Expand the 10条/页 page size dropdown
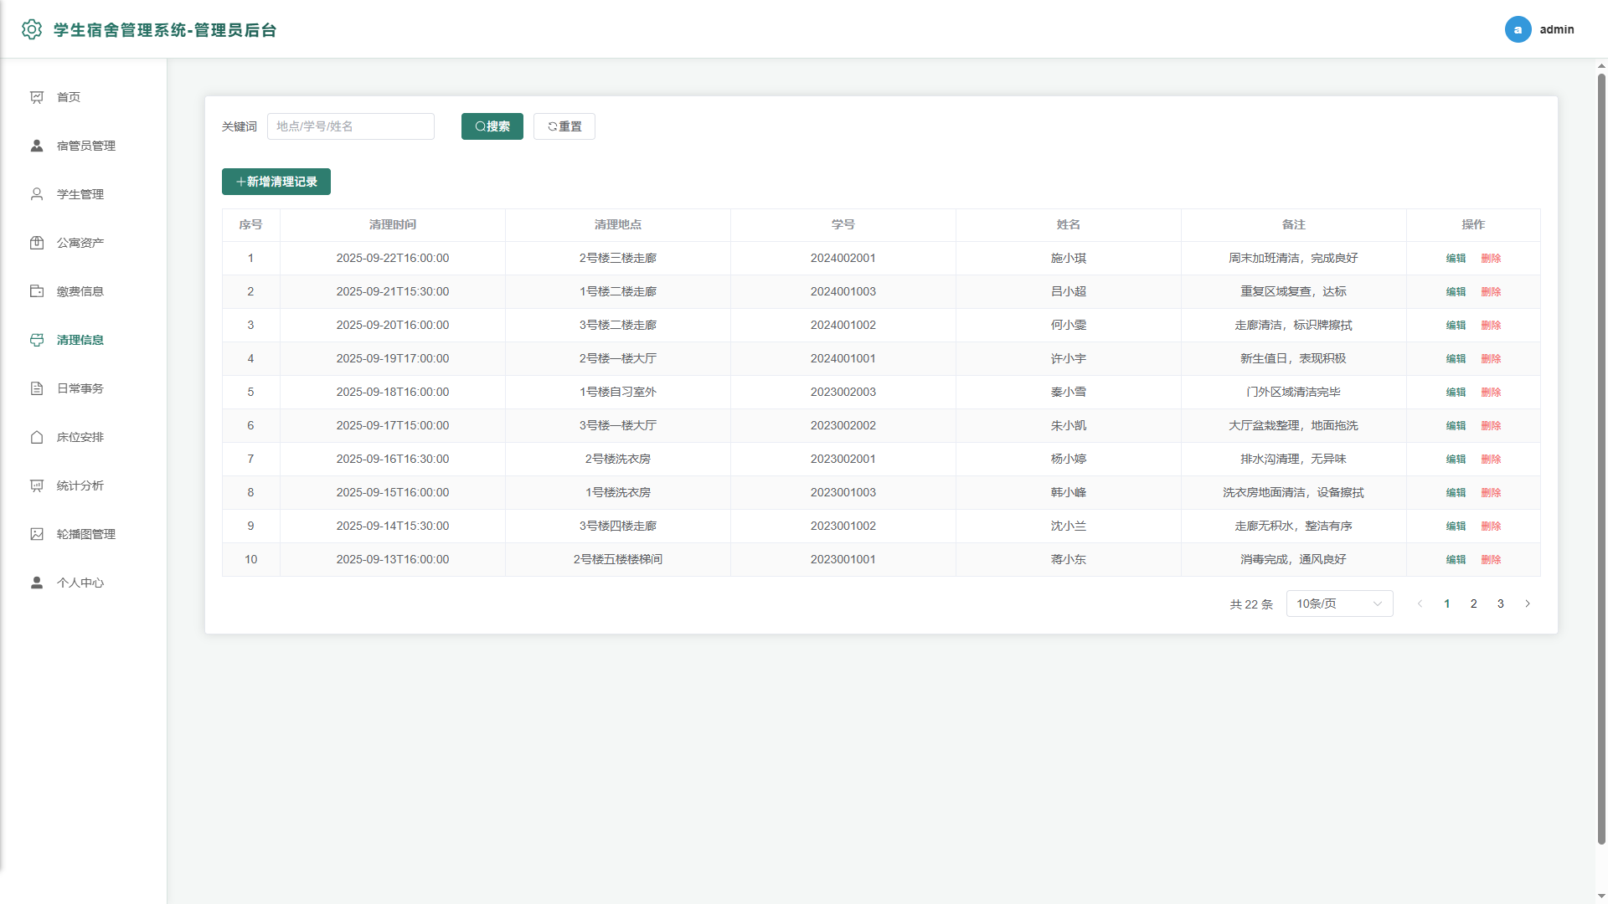 click(1339, 604)
